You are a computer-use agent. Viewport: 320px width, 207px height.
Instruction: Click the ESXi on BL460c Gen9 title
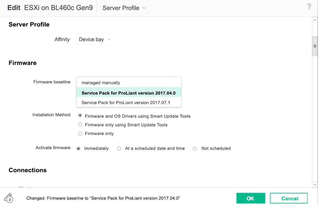(x=58, y=8)
